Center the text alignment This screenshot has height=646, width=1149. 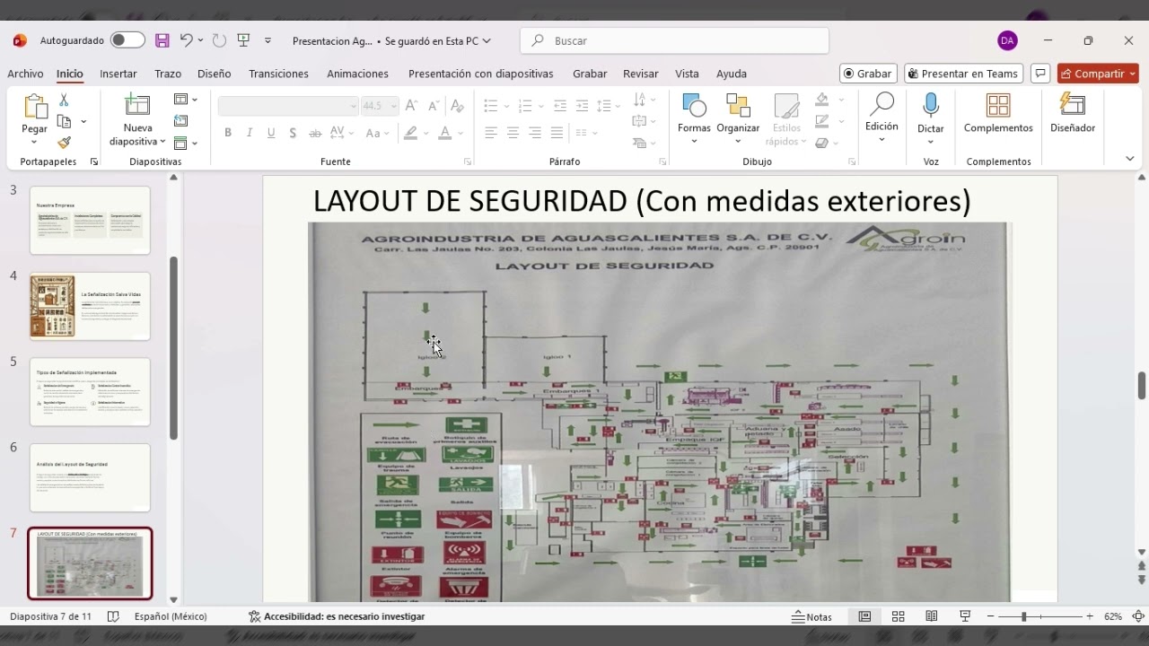click(x=513, y=133)
